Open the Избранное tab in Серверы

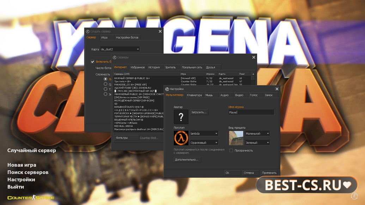point(138,67)
